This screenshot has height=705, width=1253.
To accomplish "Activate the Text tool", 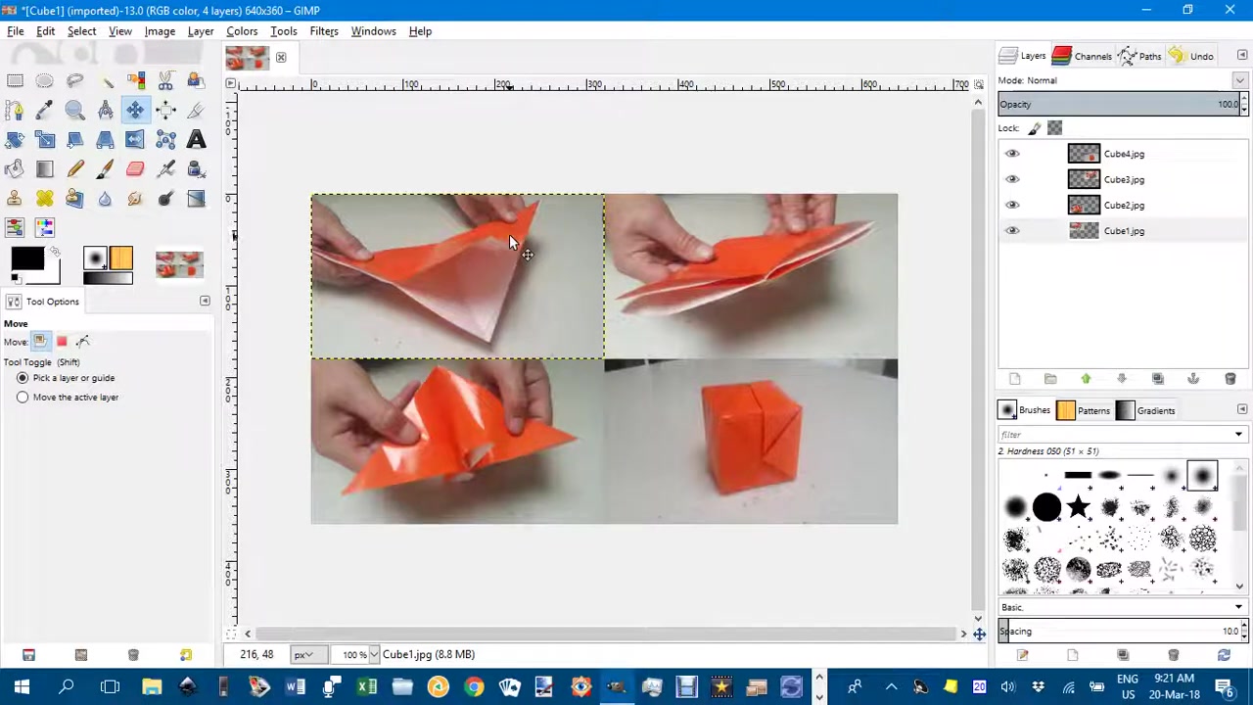I will [195, 139].
